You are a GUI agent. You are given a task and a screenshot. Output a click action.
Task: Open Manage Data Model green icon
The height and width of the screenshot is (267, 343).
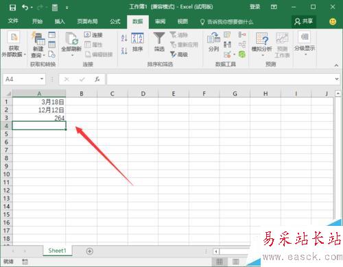point(242,54)
